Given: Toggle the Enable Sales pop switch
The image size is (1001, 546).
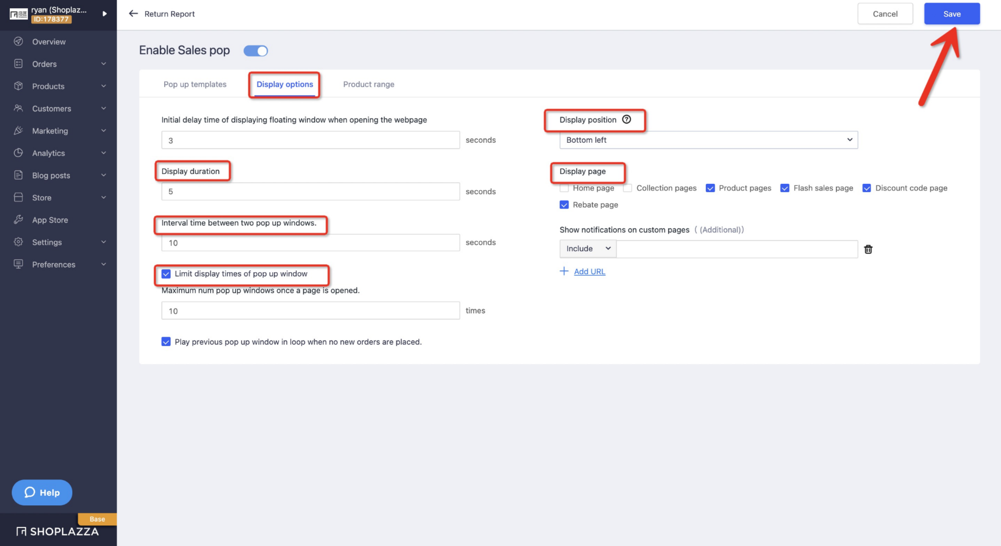Looking at the screenshot, I should (256, 51).
